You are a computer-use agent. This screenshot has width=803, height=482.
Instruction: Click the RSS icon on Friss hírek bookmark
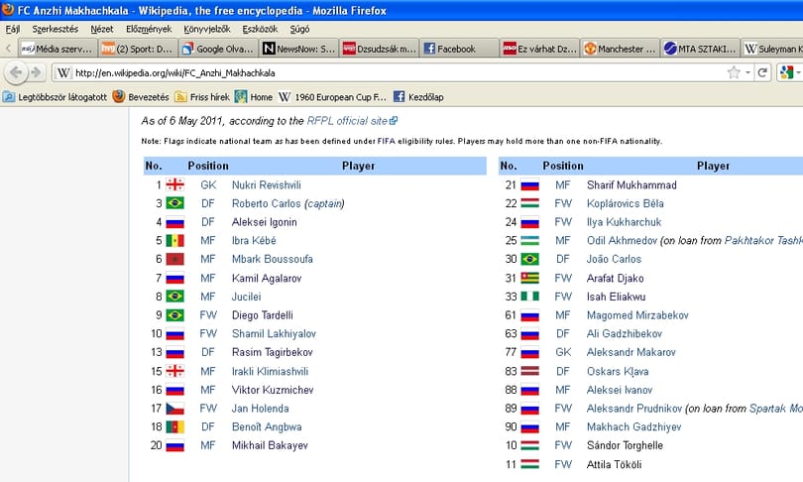coord(180,97)
